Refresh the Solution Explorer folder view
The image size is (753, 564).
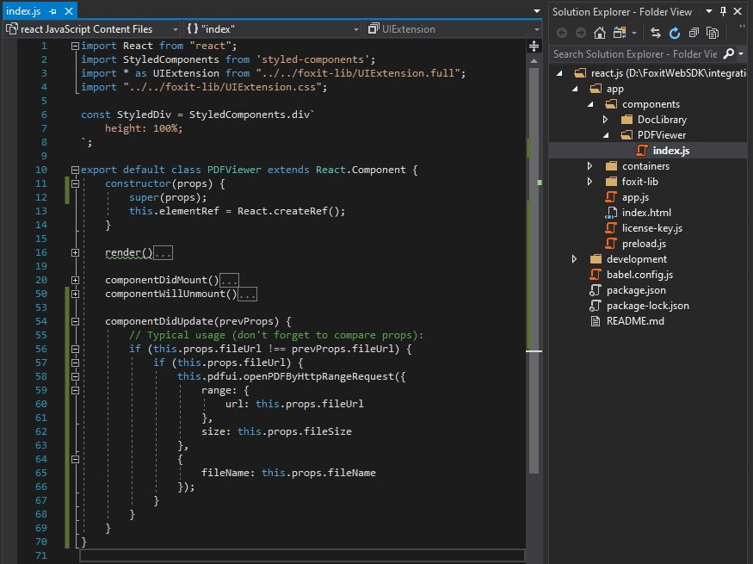coord(675,33)
